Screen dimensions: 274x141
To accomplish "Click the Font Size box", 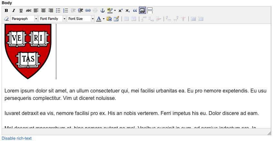I will pyautogui.click(x=79, y=19).
